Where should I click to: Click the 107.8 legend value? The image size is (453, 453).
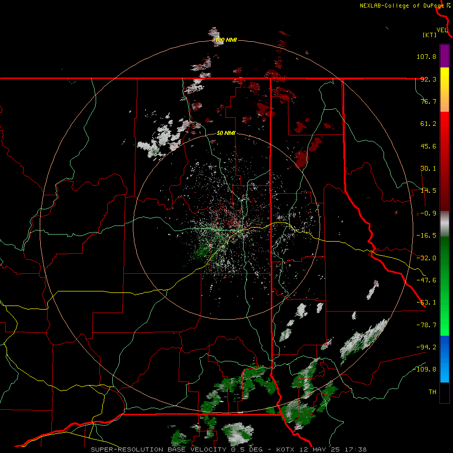[x=426, y=56]
